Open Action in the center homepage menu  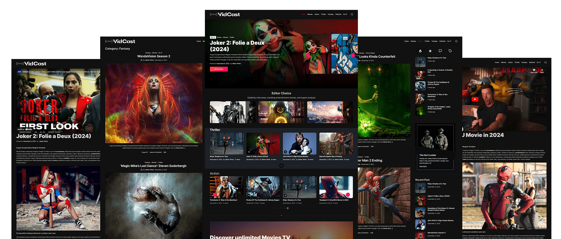tap(317, 14)
